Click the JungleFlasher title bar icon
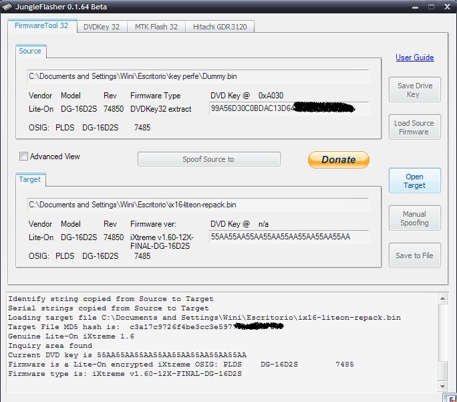The width and height of the screenshot is (457, 402). (7, 7)
